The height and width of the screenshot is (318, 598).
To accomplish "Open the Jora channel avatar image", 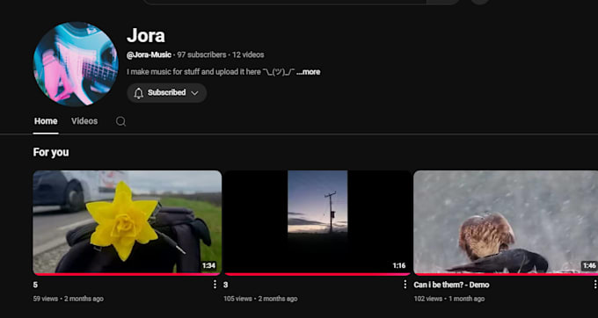I will (76, 64).
